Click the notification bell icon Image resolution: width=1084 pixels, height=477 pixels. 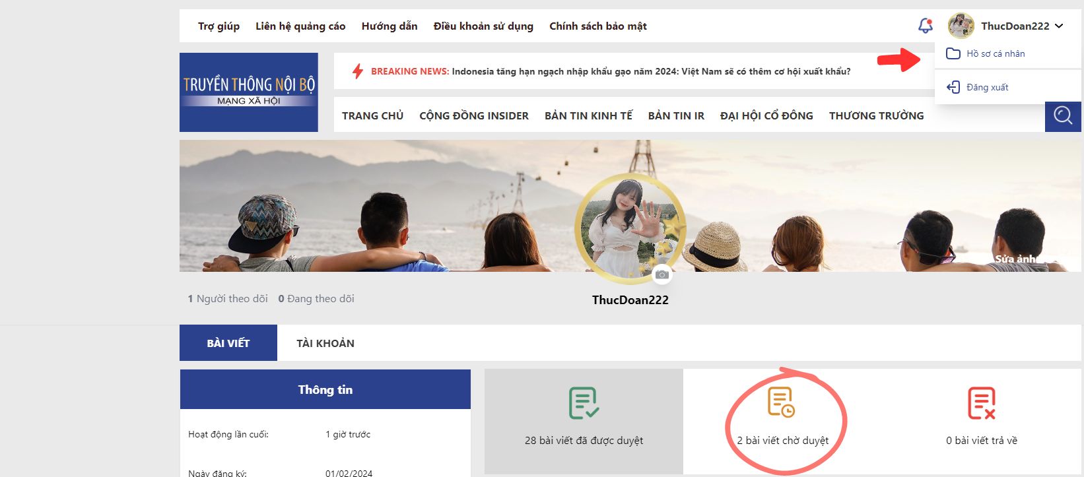click(925, 26)
